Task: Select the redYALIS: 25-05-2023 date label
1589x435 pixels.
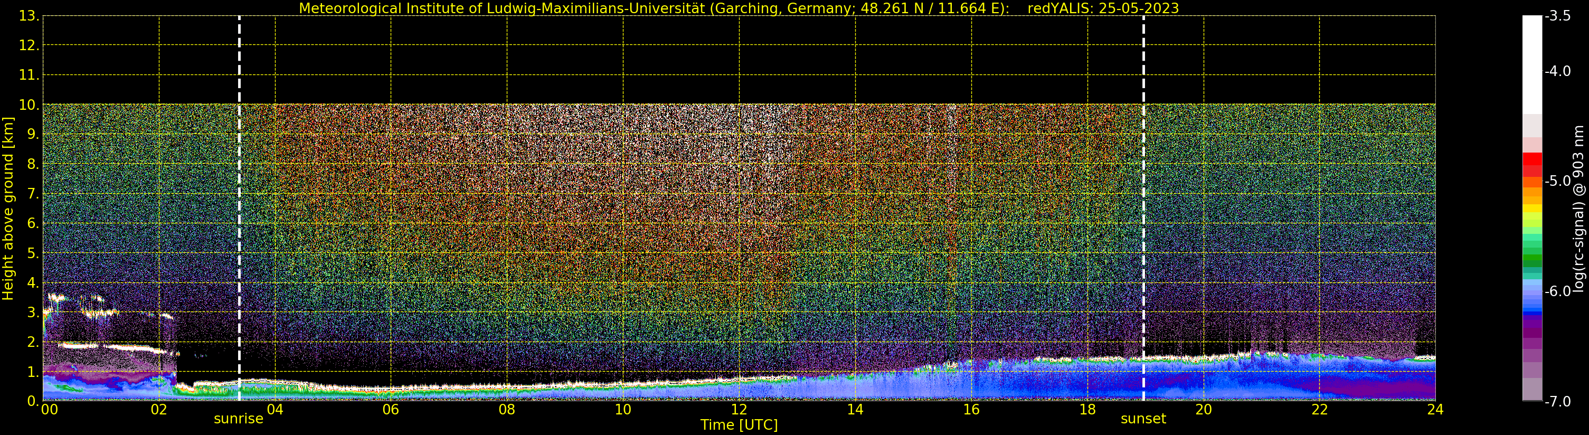Action: pos(1103,8)
